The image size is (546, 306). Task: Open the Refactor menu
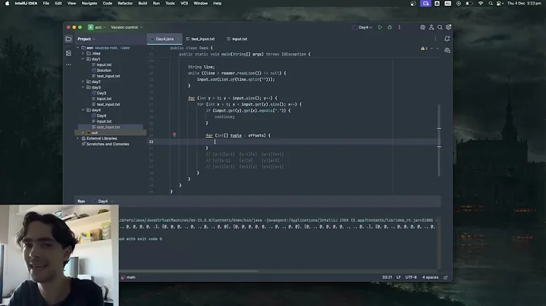pyautogui.click(x=125, y=3)
